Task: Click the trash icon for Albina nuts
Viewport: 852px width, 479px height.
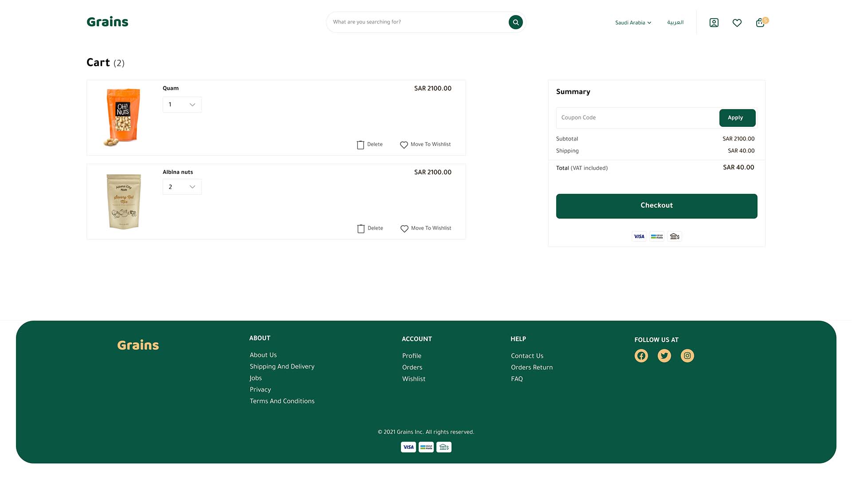Action: click(x=361, y=229)
